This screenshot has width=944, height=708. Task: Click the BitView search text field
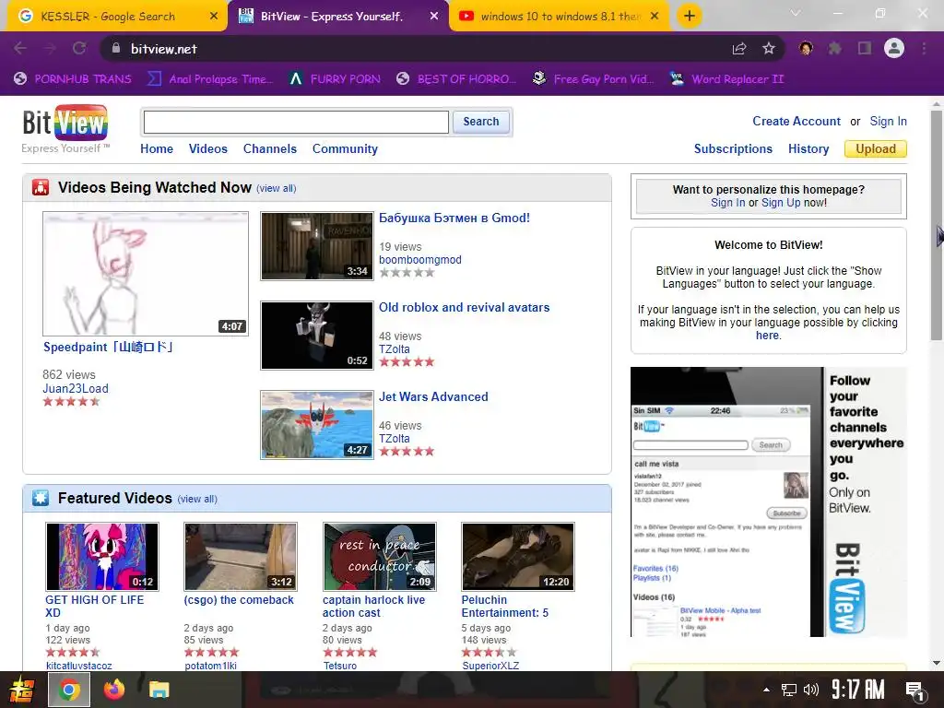coord(296,123)
